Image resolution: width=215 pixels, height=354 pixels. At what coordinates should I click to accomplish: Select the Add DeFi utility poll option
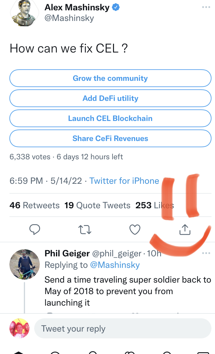click(110, 99)
